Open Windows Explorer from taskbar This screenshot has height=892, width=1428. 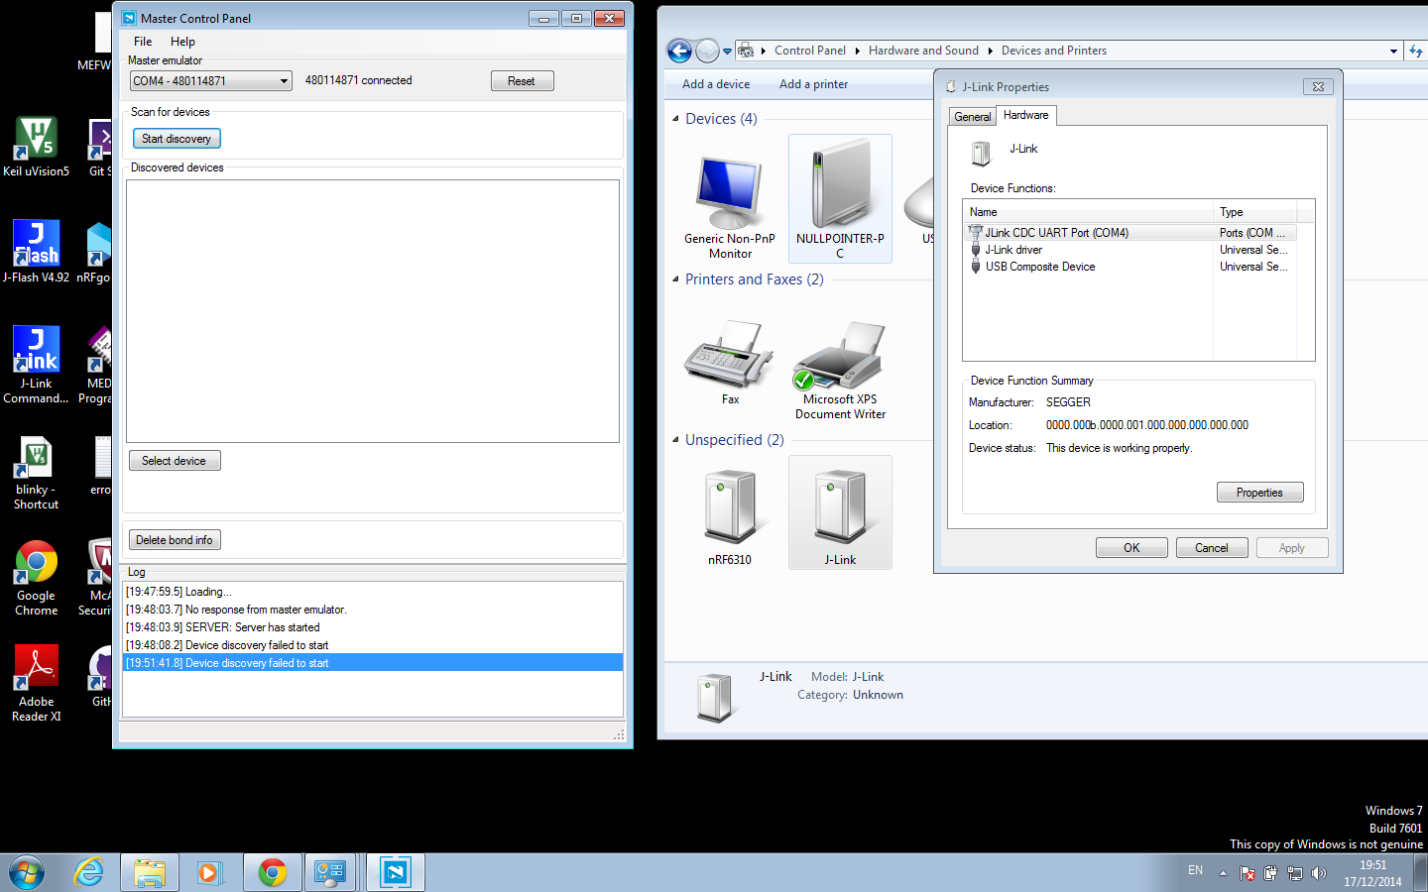150,872
